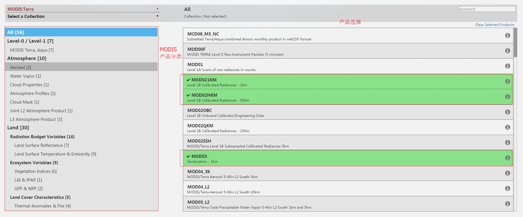Deselect the MOD02HKM checked product

(x=348, y=97)
